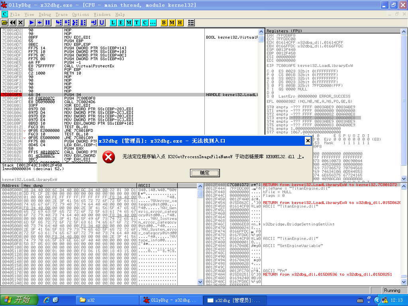The image size is (408, 306).
Task: Click the disassembly pane scrollbar thumb
Action: click(x=261, y=38)
